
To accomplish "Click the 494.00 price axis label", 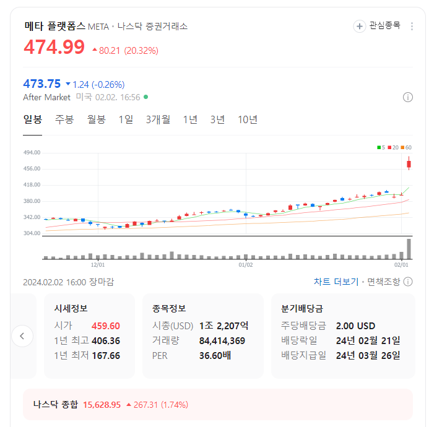I will pyautogui.click(x=32, y=152).
